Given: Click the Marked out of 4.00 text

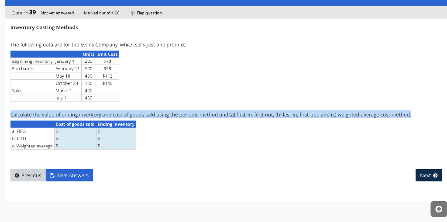Looking at the screenshot, I should [x=102, y=13].
